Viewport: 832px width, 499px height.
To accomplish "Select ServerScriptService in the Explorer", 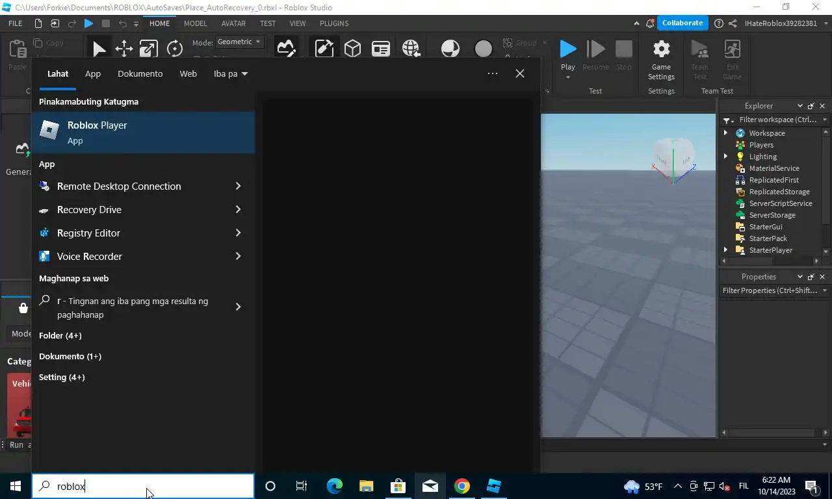I will coord(781,203).
